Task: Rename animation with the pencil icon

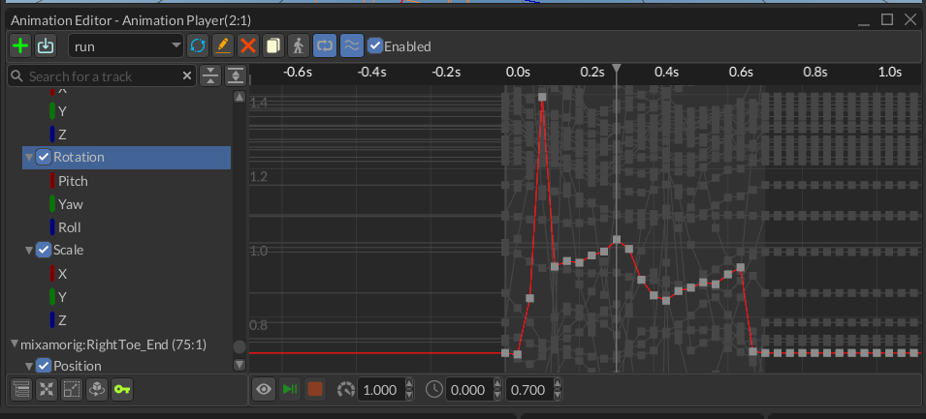Action: tap(223, 46)
